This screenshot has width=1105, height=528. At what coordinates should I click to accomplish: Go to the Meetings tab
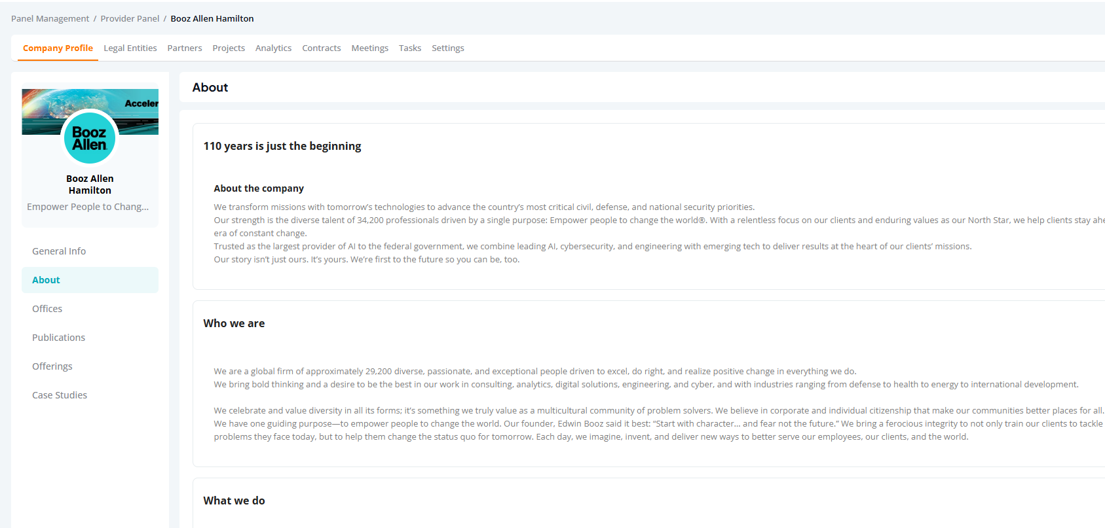[369, 48]
